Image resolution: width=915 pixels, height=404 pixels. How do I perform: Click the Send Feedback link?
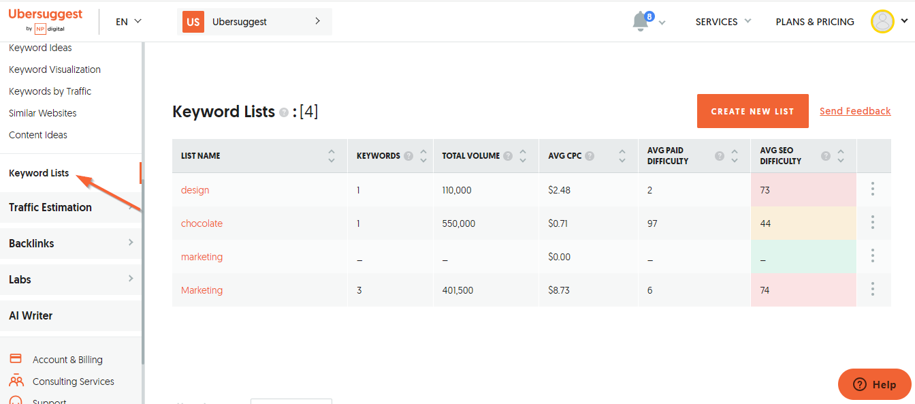(x=855, y=111)
